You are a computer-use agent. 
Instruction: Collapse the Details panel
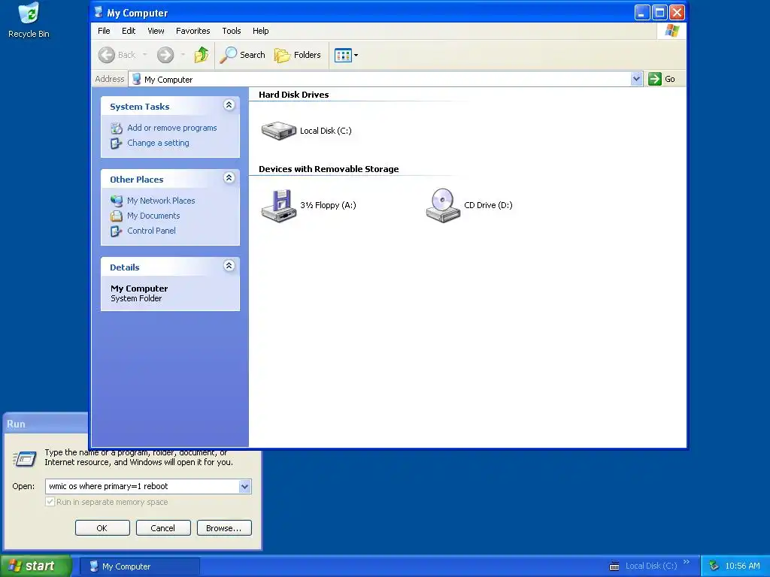229,266
